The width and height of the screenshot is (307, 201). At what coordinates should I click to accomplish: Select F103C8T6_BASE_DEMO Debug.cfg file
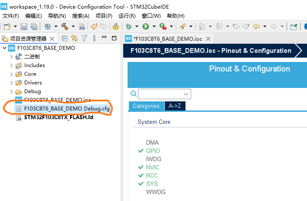(x=67, y=109)
